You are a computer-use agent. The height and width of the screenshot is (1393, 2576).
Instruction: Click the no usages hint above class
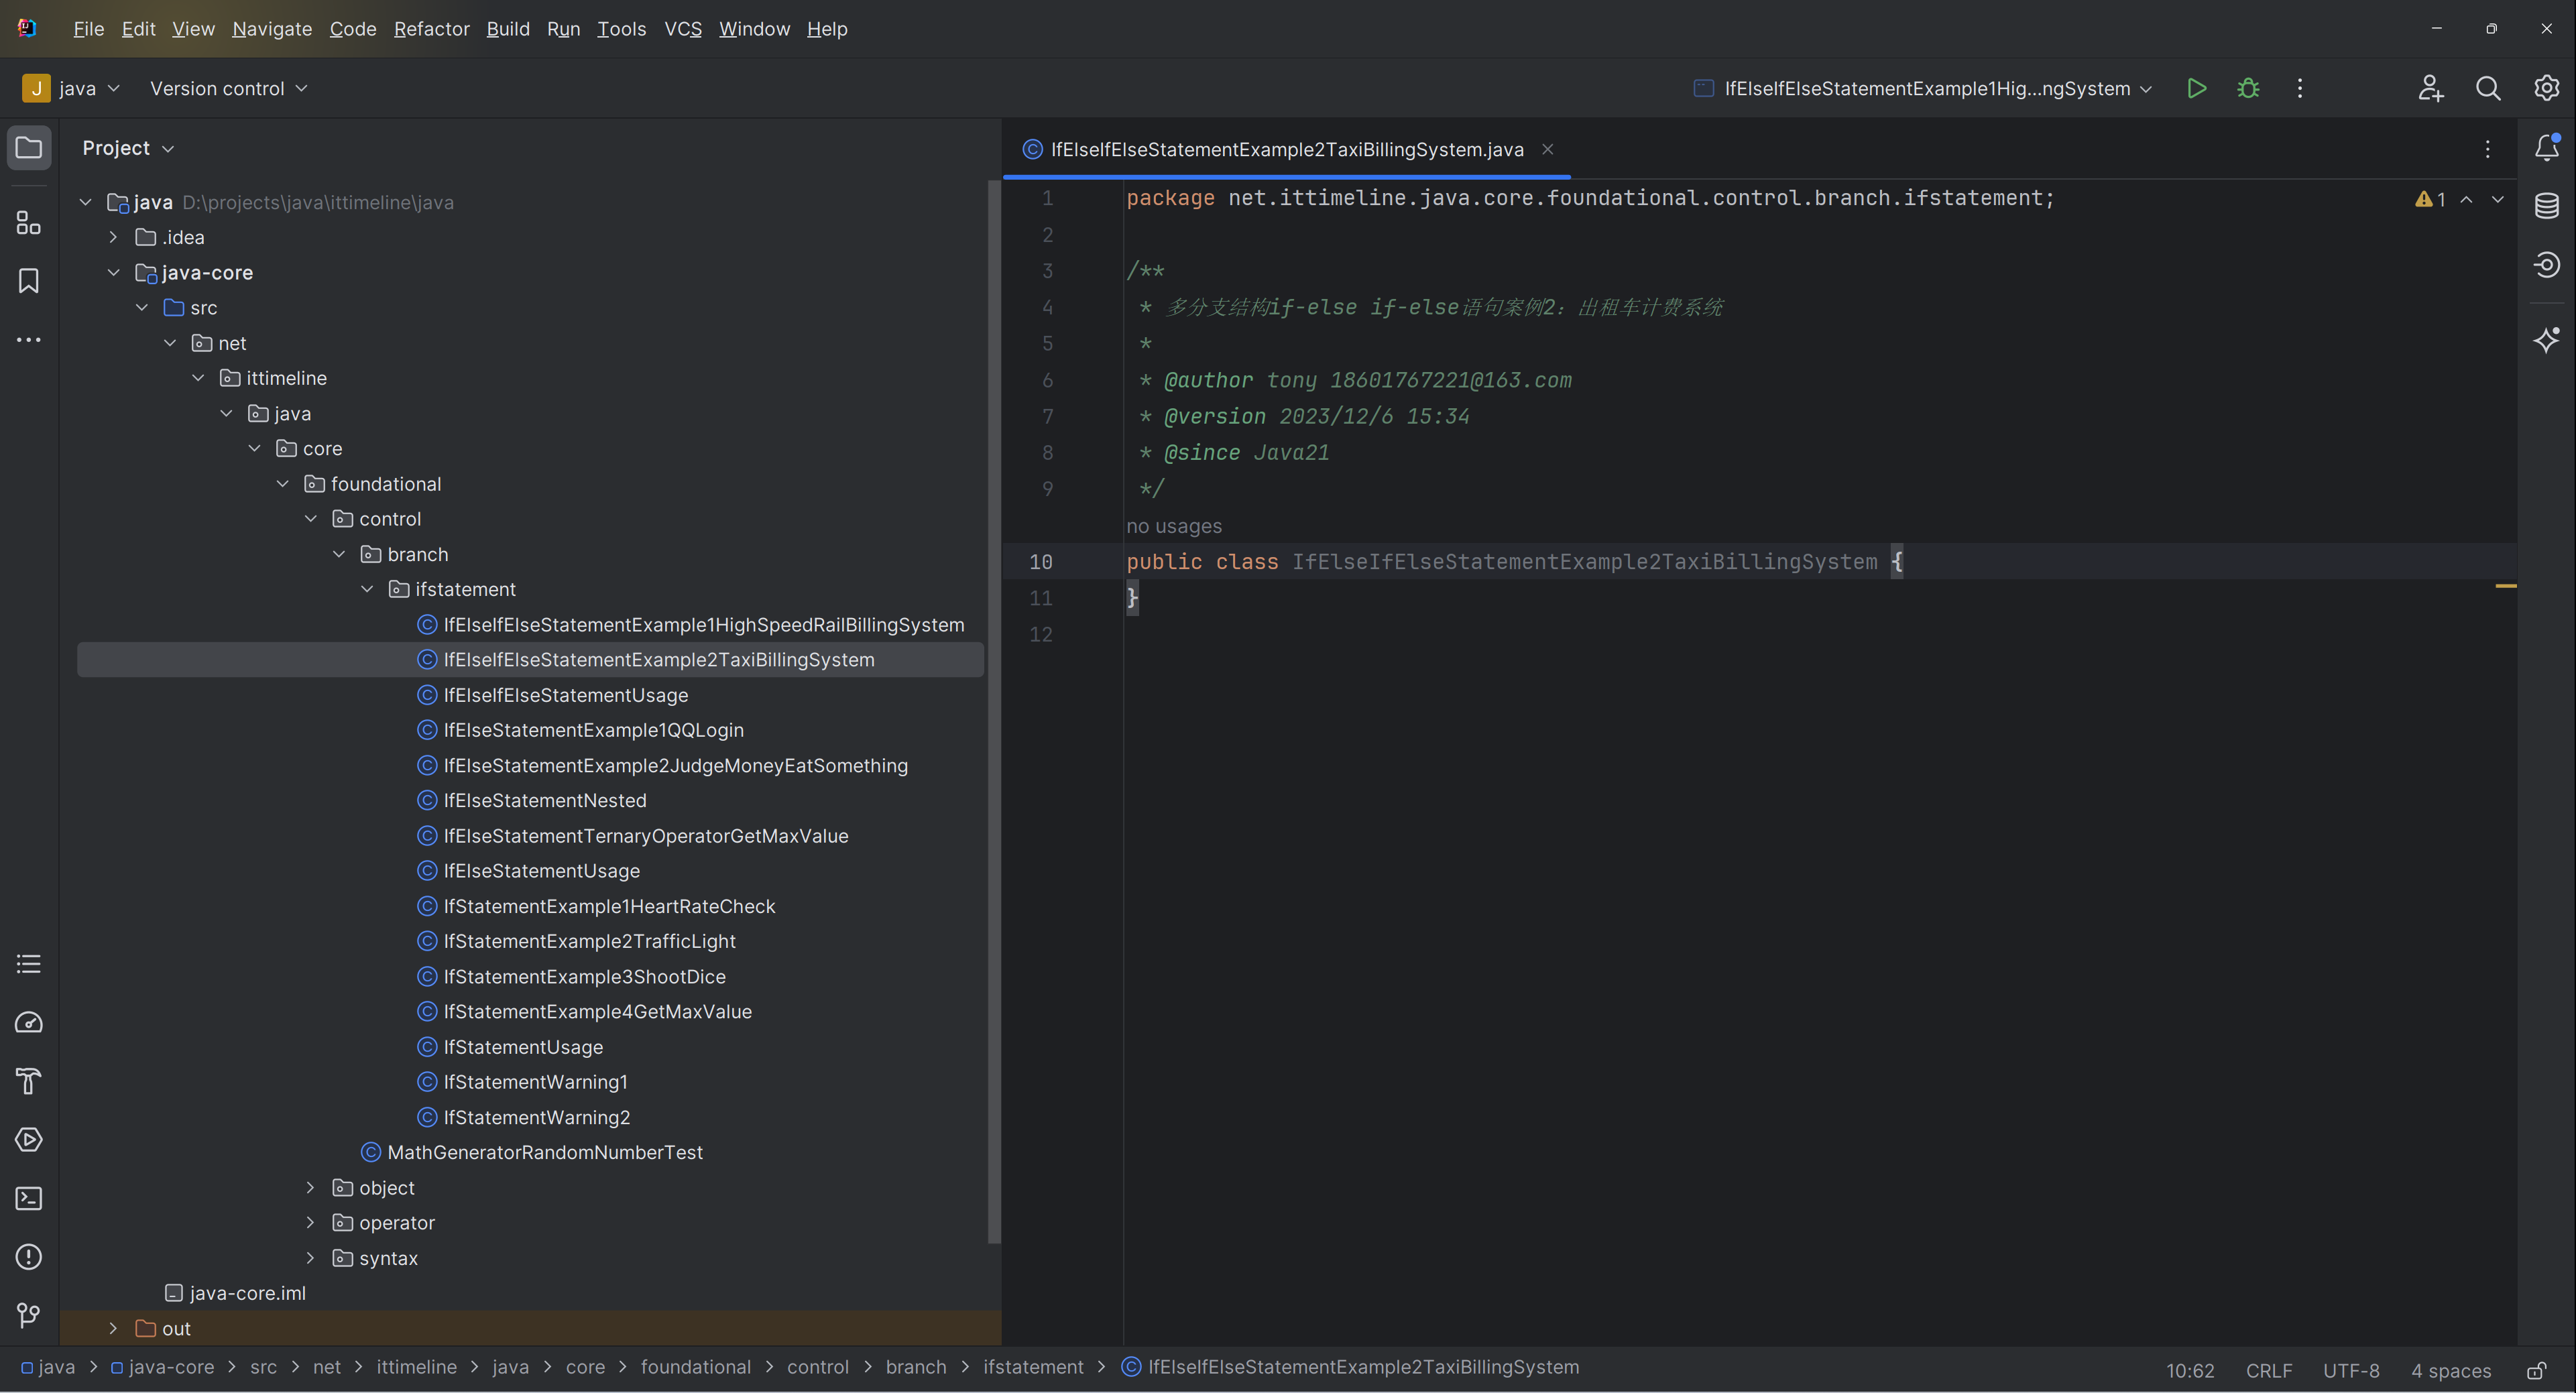click(x=1174, y=526)
